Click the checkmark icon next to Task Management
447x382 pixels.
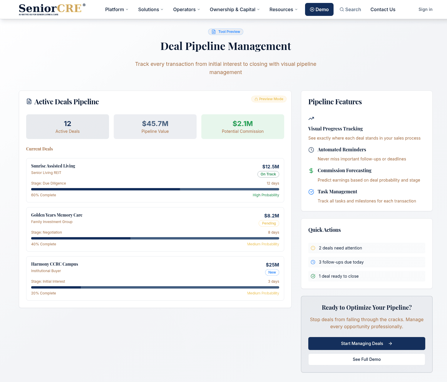tap(311, 192)
